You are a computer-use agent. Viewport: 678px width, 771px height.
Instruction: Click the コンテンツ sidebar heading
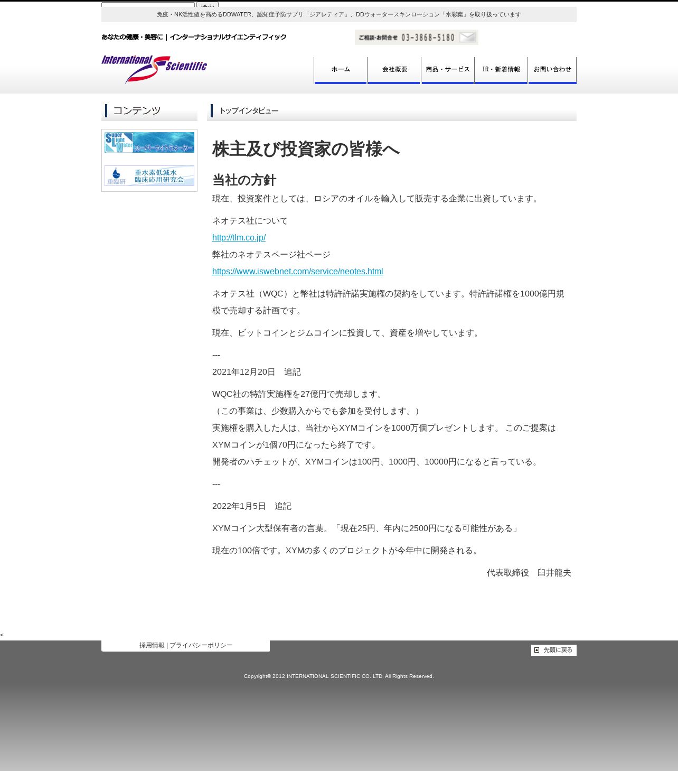[x=137, y=110]
